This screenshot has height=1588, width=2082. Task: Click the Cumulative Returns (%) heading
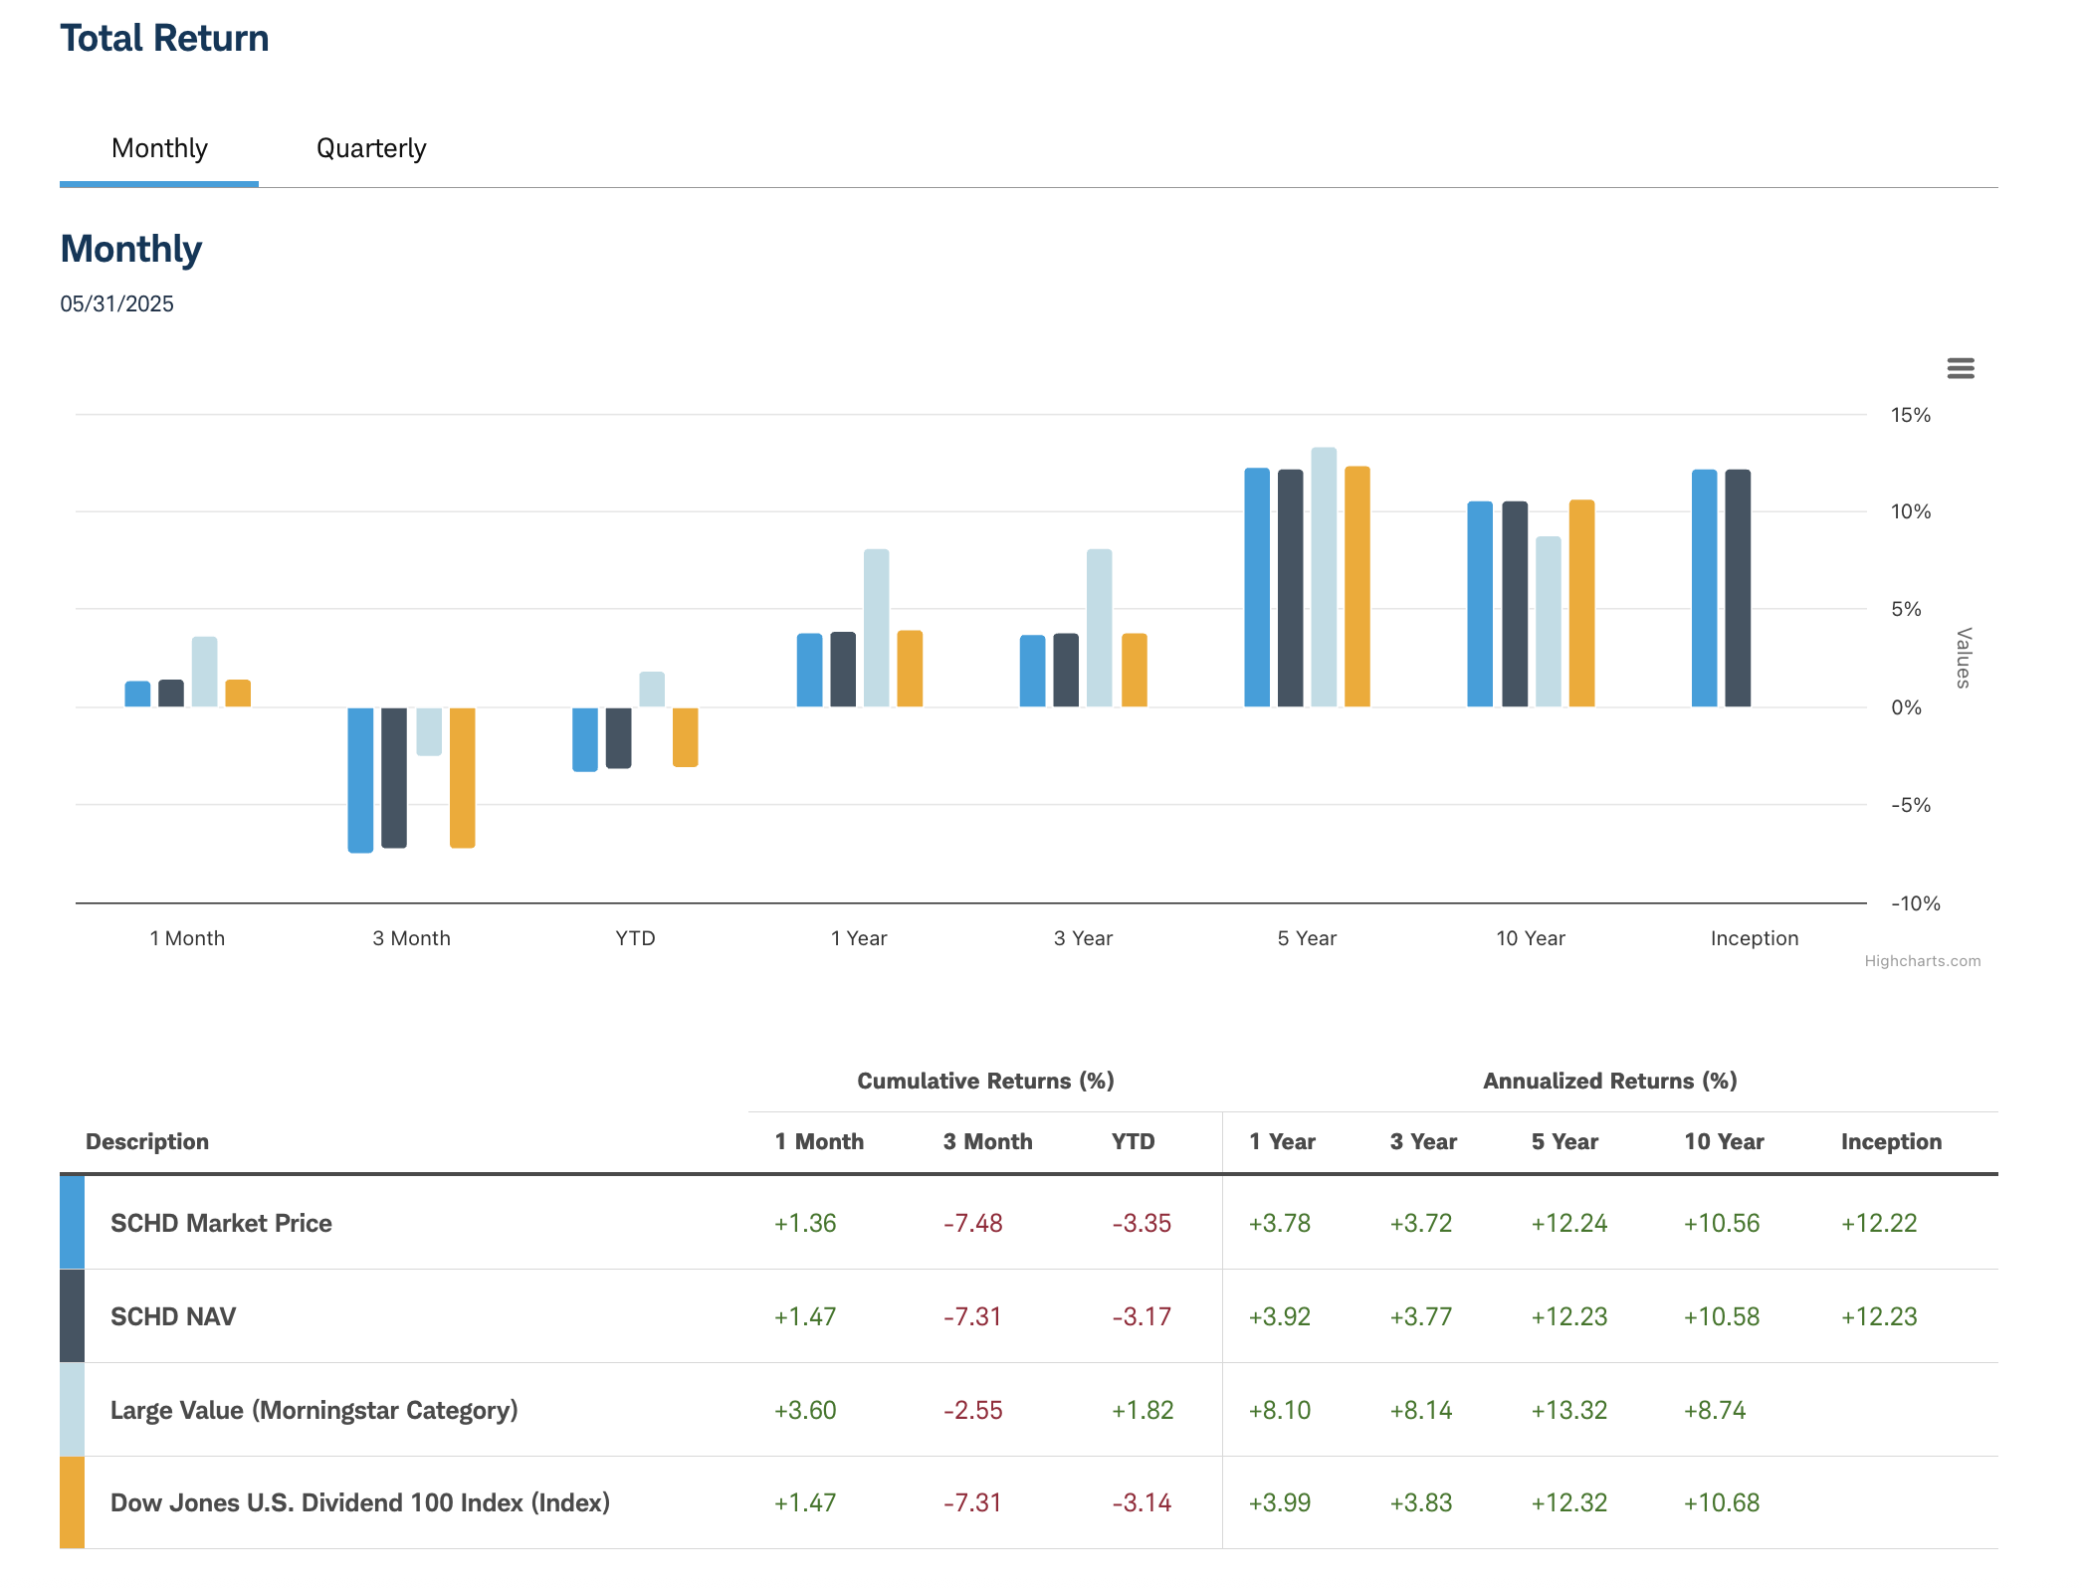(985, 1081)
